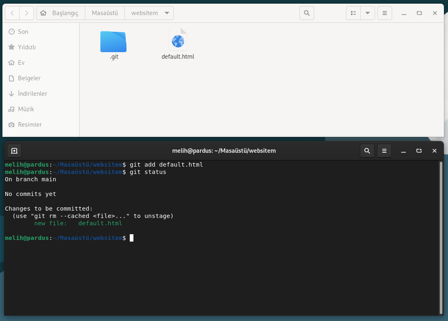Expand the websitem path dropdown
The width and height of the screenshot is (448, 321).
167,13
